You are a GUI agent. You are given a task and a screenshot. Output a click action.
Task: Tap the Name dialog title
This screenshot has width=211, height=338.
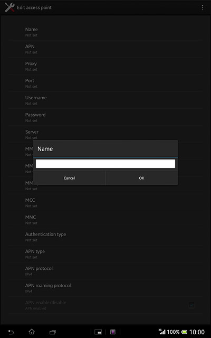click(x=45, y=149)
